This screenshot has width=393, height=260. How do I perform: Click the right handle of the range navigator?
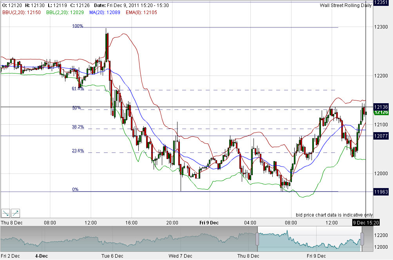361,238
